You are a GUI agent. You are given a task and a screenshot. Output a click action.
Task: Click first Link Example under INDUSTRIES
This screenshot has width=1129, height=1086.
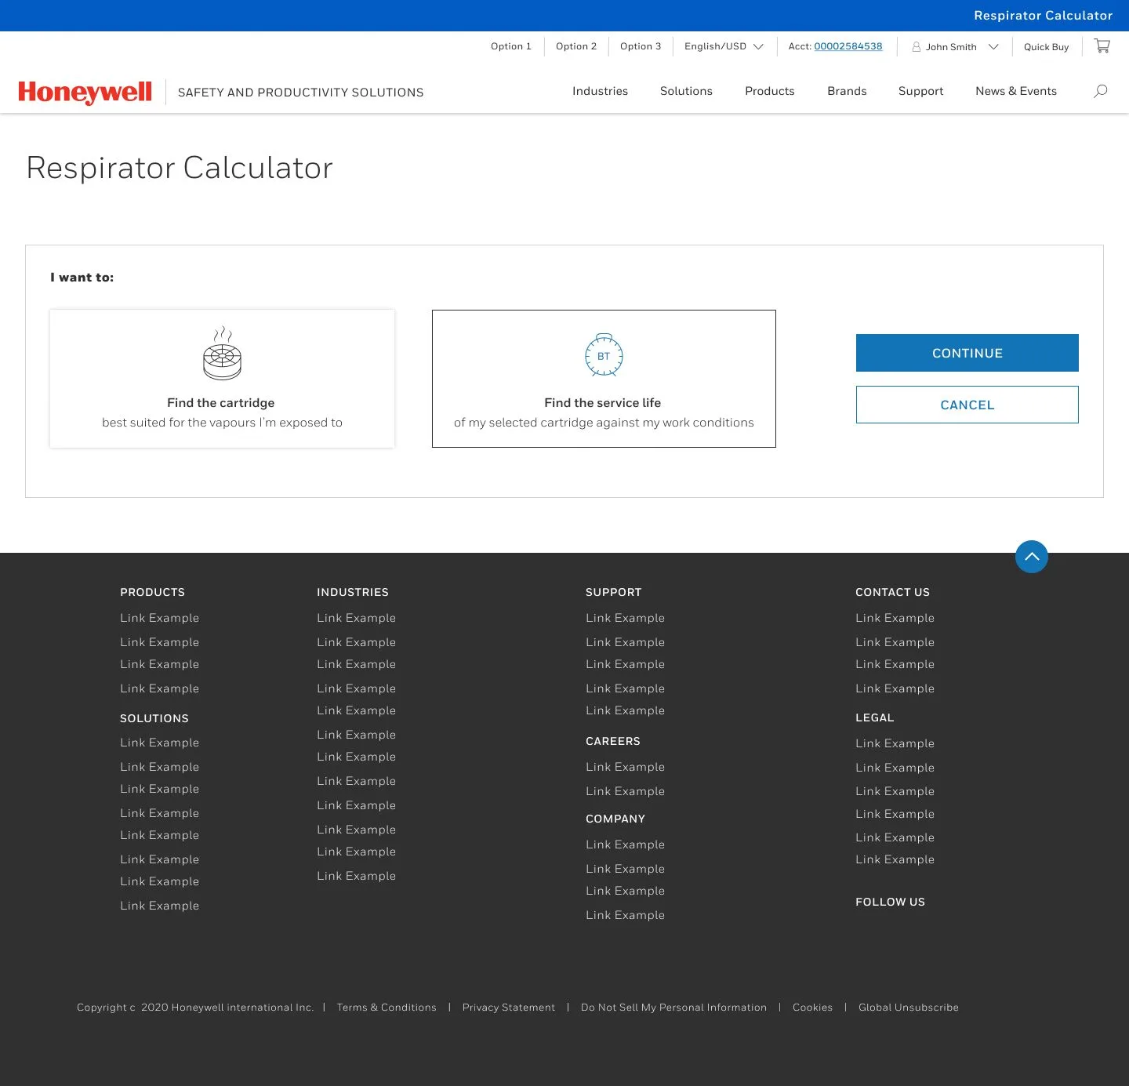(357, 618)
